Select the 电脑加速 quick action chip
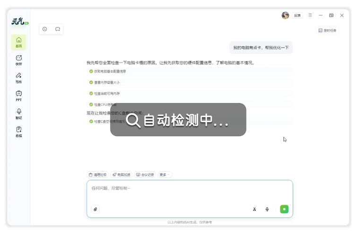This screenshot has width=357, height=236. point(121,175)
